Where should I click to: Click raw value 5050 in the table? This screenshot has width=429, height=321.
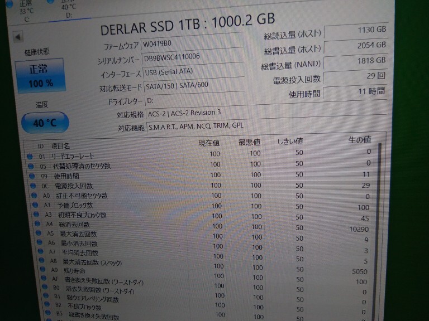(360, 271)
